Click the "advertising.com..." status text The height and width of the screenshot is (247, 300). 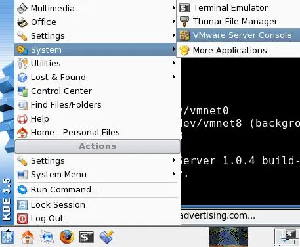point(218,215)
